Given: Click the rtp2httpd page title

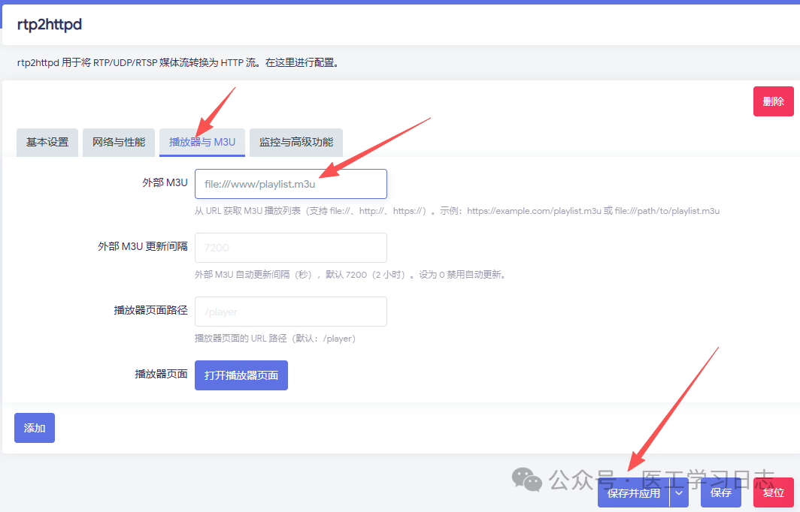Looking at the screenshot, I should [49, 24].
